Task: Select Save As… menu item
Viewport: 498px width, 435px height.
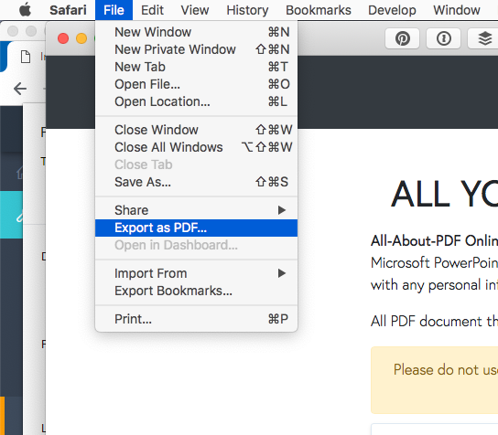Action: coord(196,182)
